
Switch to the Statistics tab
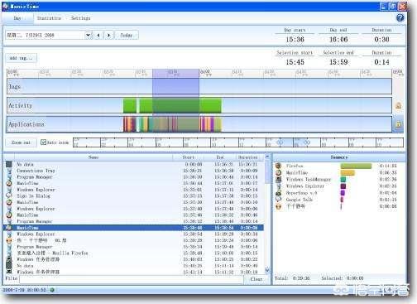(49, 18)
